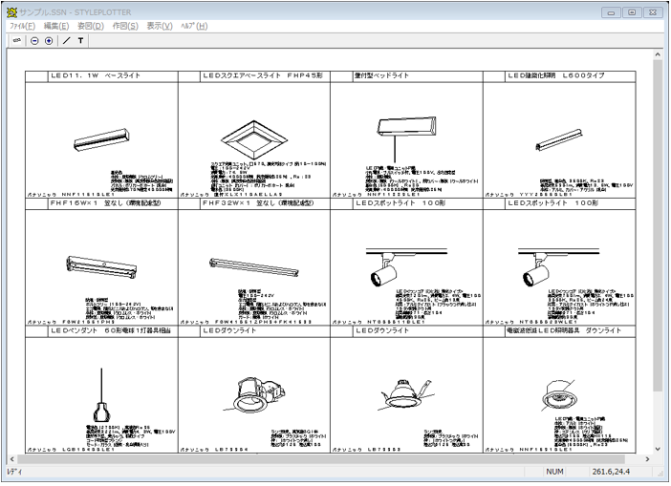Select the text (T) tool

pyautogui.click(x=80, y=41)
